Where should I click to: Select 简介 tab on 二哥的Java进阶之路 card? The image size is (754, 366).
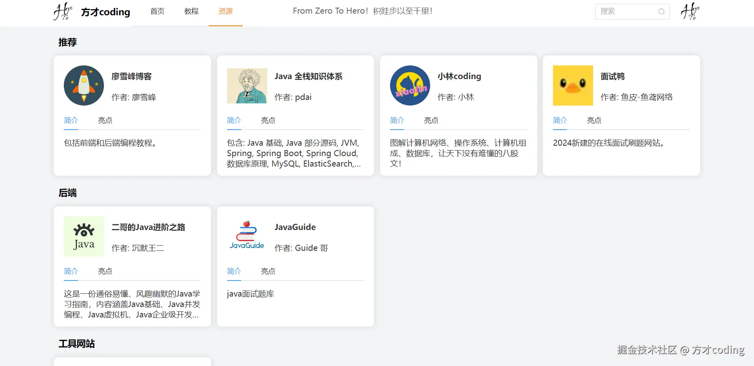coord(71,271)
